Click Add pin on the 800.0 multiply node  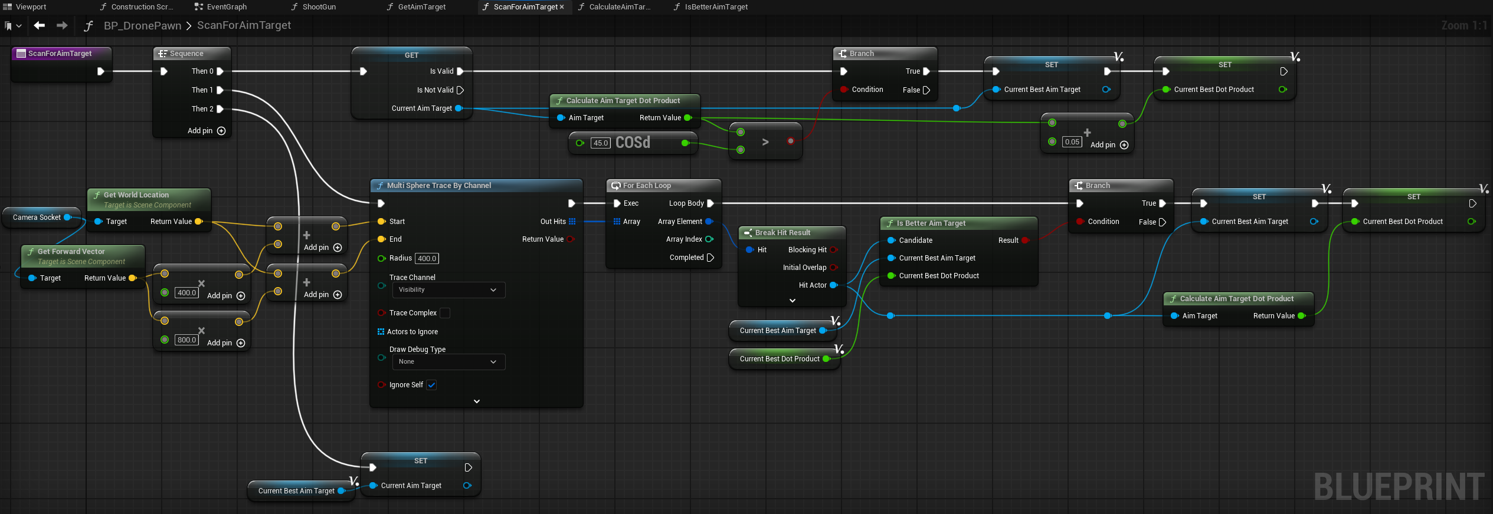tap(225, 343)
